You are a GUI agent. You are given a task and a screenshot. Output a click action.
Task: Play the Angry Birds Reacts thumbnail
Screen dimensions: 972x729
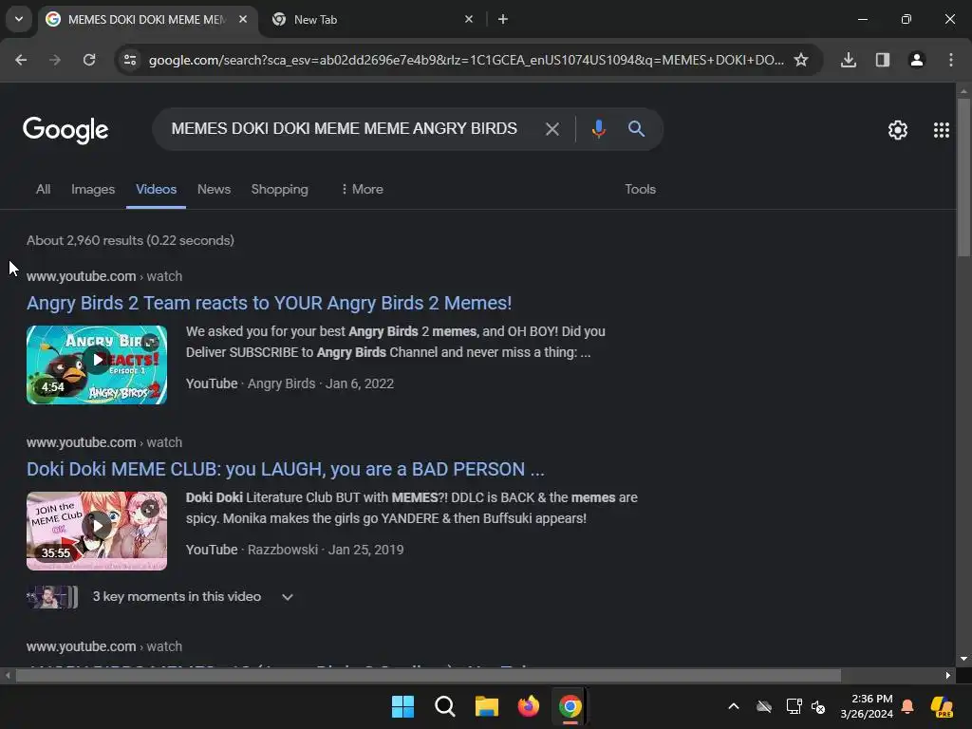tap(97, 364)
